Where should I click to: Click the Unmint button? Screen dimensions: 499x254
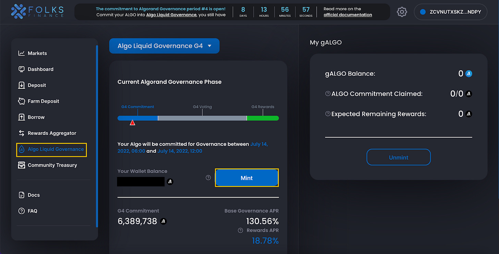pos(399,157)
